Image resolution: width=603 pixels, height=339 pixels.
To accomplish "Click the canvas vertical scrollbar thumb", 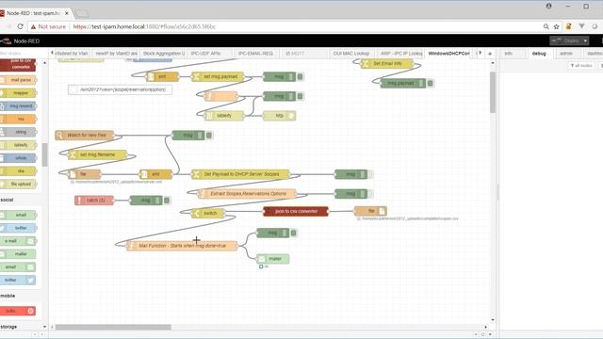I will coord(493,92).
